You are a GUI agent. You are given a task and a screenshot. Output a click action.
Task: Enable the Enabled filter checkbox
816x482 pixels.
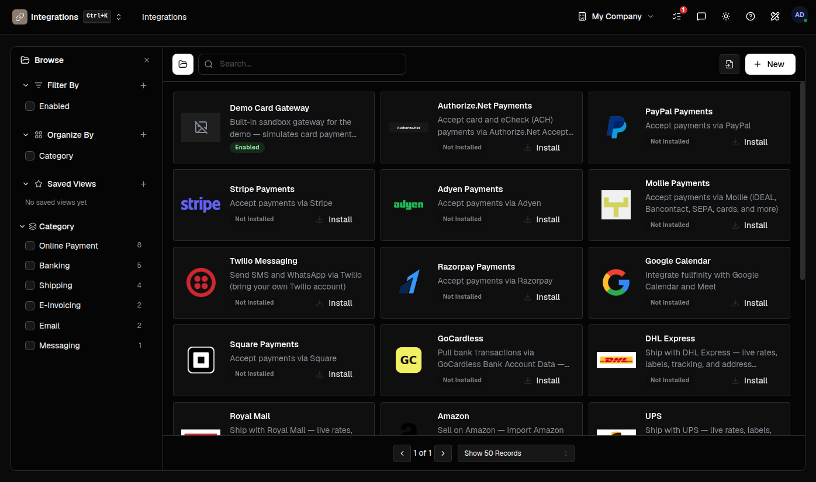click(x=30, y=106)
